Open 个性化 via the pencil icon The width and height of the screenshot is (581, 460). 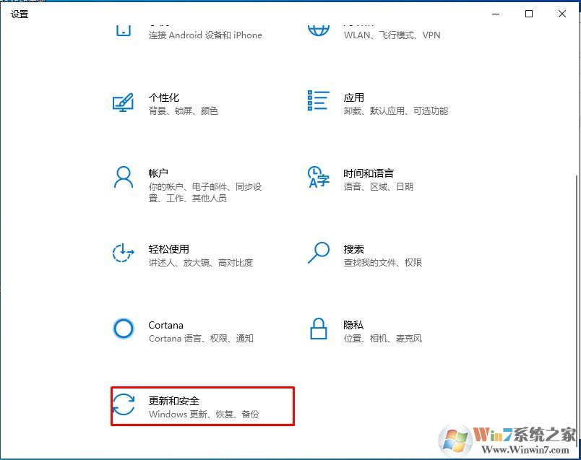123,102
